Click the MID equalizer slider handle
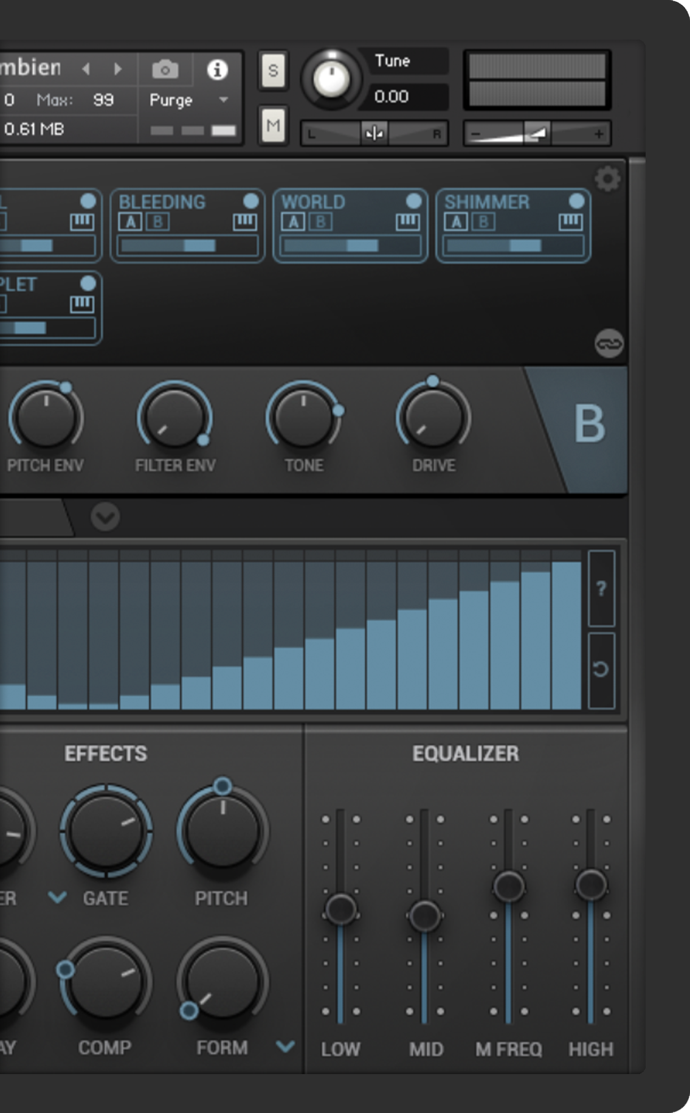690x1113 pixels. (424, 916)
